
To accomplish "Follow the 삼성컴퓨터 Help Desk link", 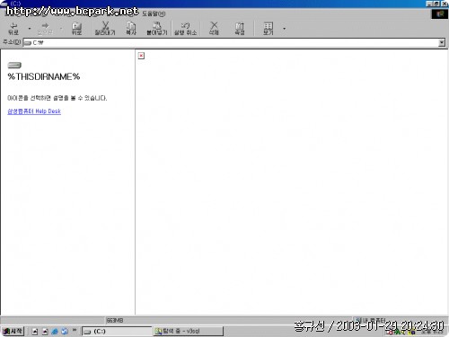I will pos(34,111).
